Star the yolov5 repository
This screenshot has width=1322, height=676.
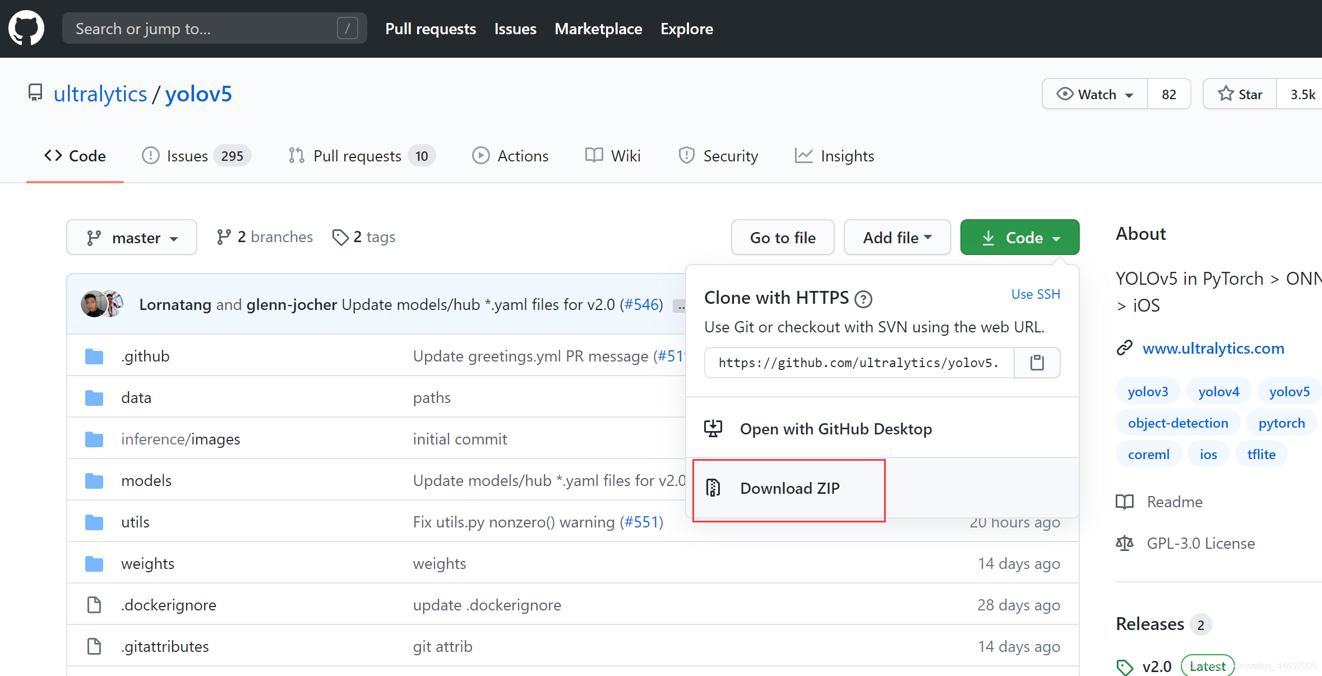(1240, 94)
